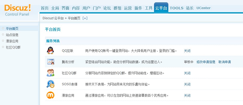Screen dimensions: 243x105
Task: Open the 内容 top menu
Action: [76, 8]
